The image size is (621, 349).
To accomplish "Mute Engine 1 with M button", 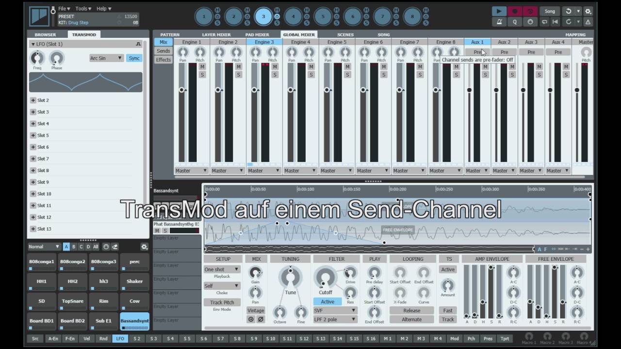I will coord(202,66).
